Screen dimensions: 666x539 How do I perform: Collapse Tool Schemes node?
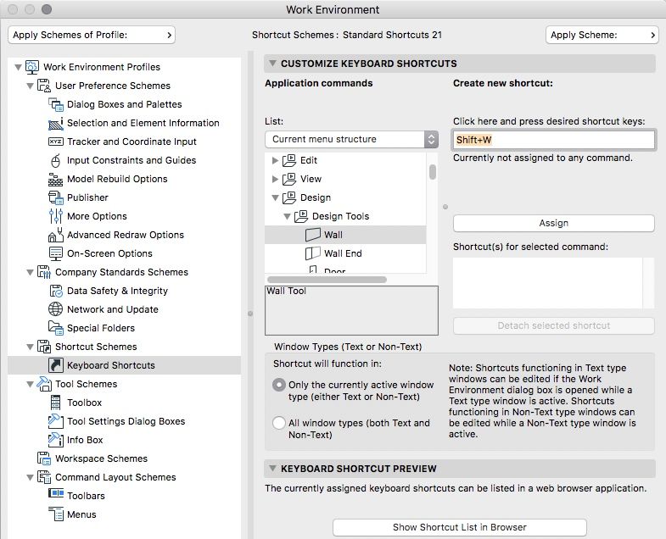[x=31, y=384]
